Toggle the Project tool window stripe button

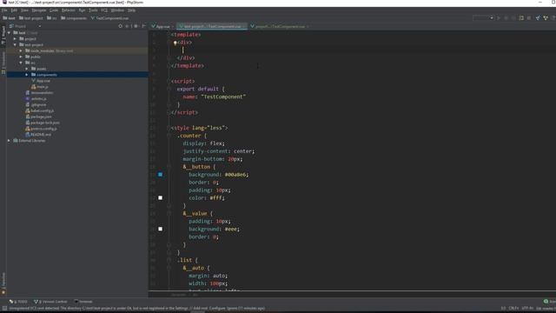coord(3,35)
